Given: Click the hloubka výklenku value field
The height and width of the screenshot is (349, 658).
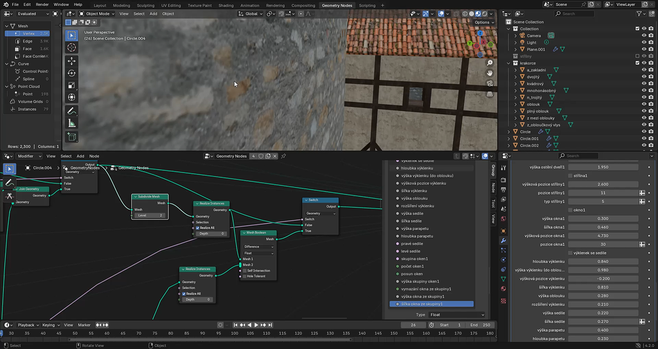Looking at the screenshot, I should (603, 262).
